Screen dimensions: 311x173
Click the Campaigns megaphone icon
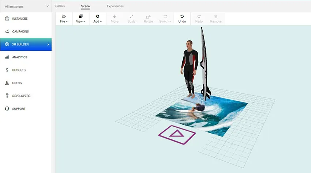coord(7,31)
